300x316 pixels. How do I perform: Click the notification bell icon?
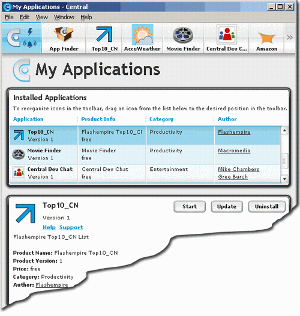[x=30, y=44]
